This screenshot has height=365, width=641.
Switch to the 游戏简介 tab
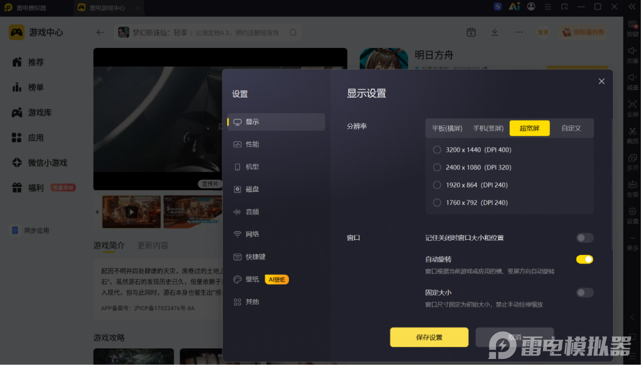pyautogui.click(x=109, y=245)
